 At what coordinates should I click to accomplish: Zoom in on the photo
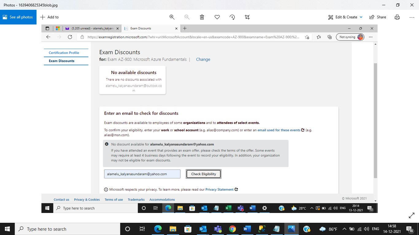tap(172, 17)
